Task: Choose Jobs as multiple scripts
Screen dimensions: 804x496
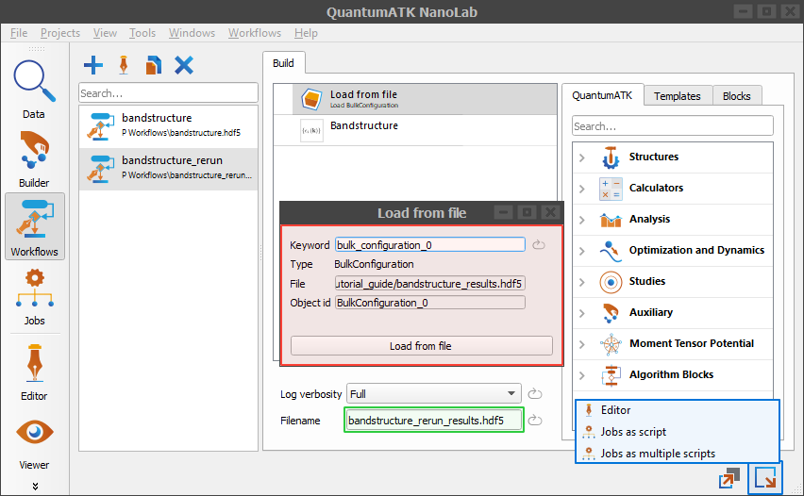Action: 677,453
